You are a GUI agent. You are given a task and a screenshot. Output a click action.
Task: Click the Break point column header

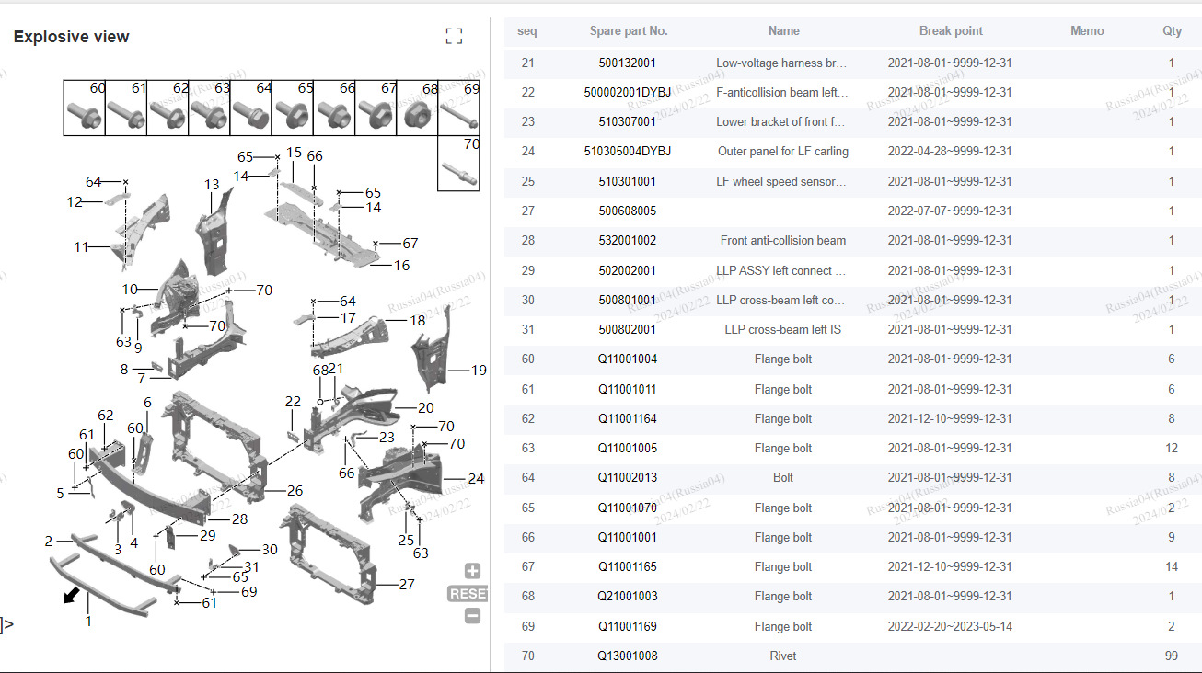click(951, 30)
